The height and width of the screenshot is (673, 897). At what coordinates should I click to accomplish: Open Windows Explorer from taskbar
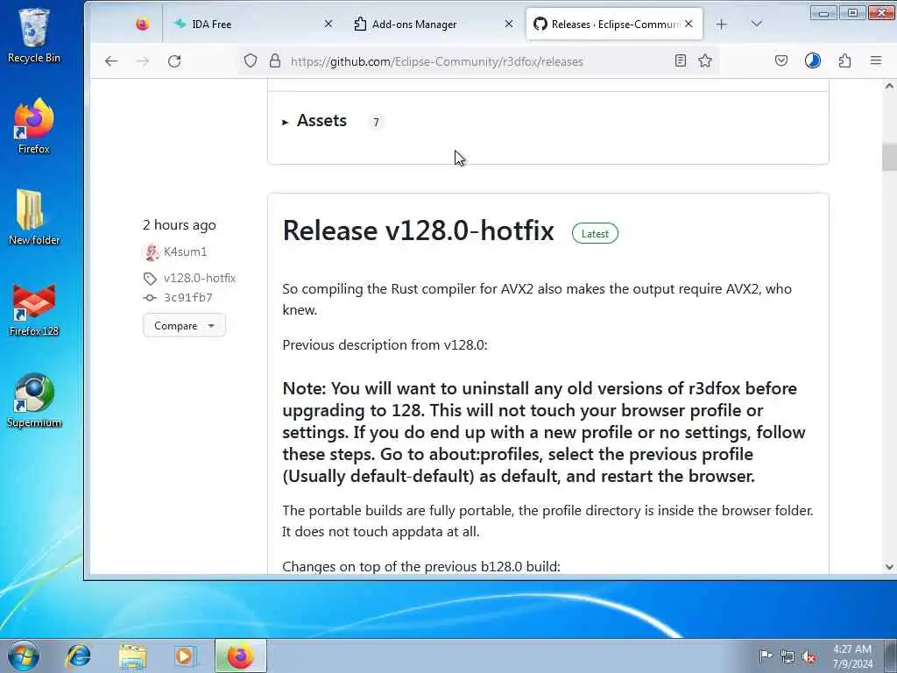tap(133, 655)
